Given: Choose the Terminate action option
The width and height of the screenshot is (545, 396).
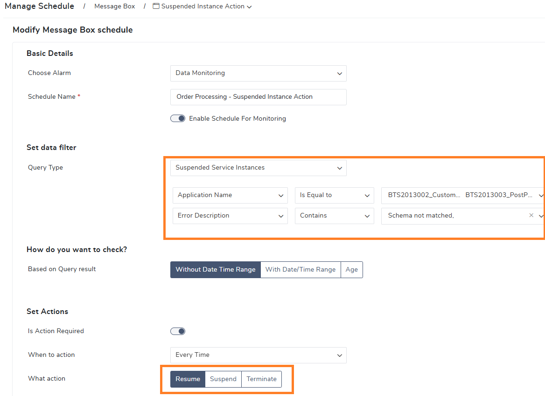Looking at the screenshot, I should point(261,379).
